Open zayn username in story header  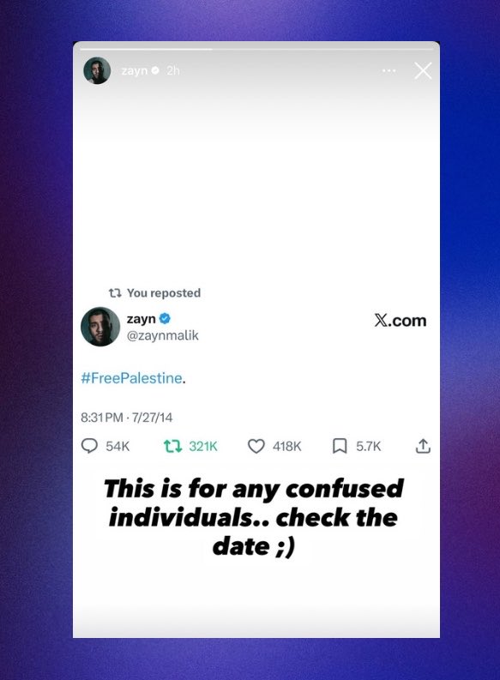[x=135, y=70]
